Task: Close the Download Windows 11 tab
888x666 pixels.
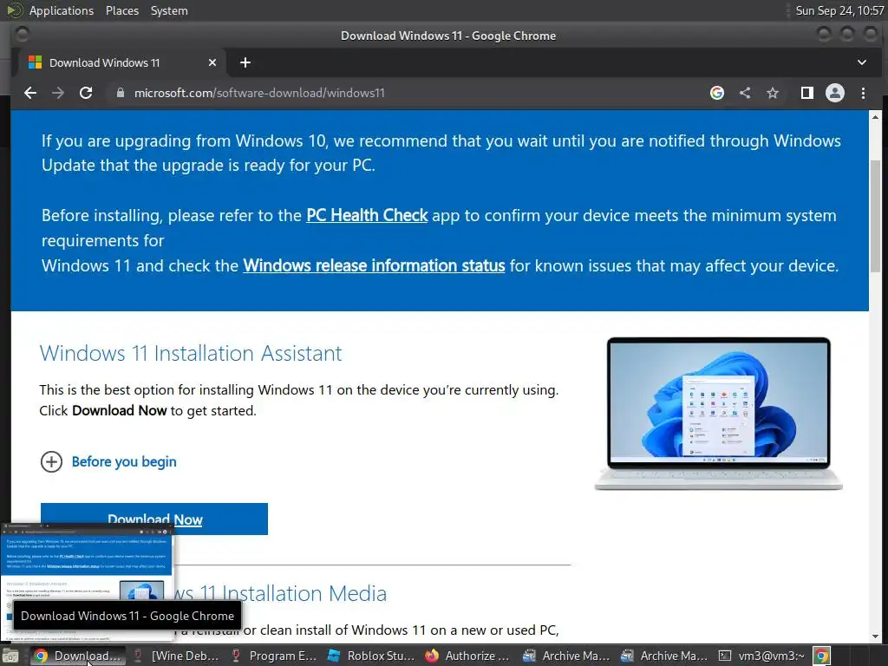Action: tap(212, 62)
